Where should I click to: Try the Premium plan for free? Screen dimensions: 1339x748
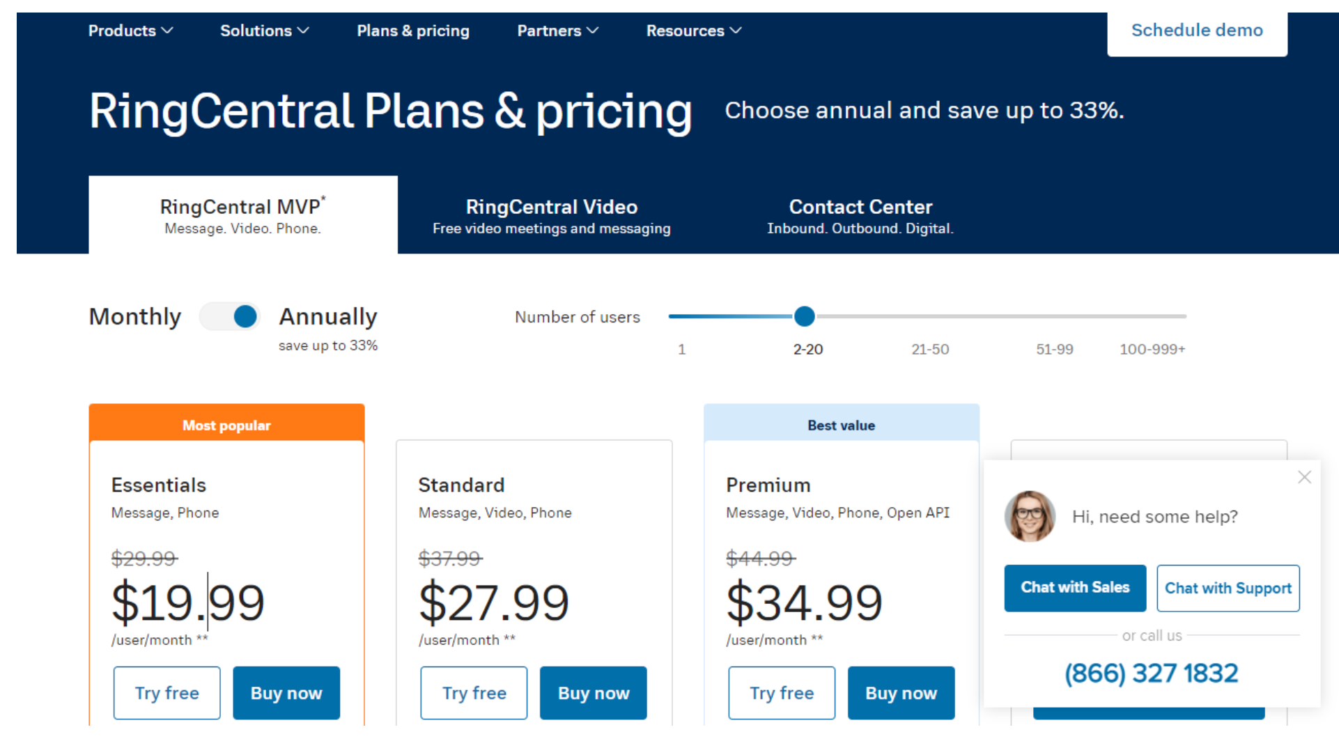click(x=781, y=692)
